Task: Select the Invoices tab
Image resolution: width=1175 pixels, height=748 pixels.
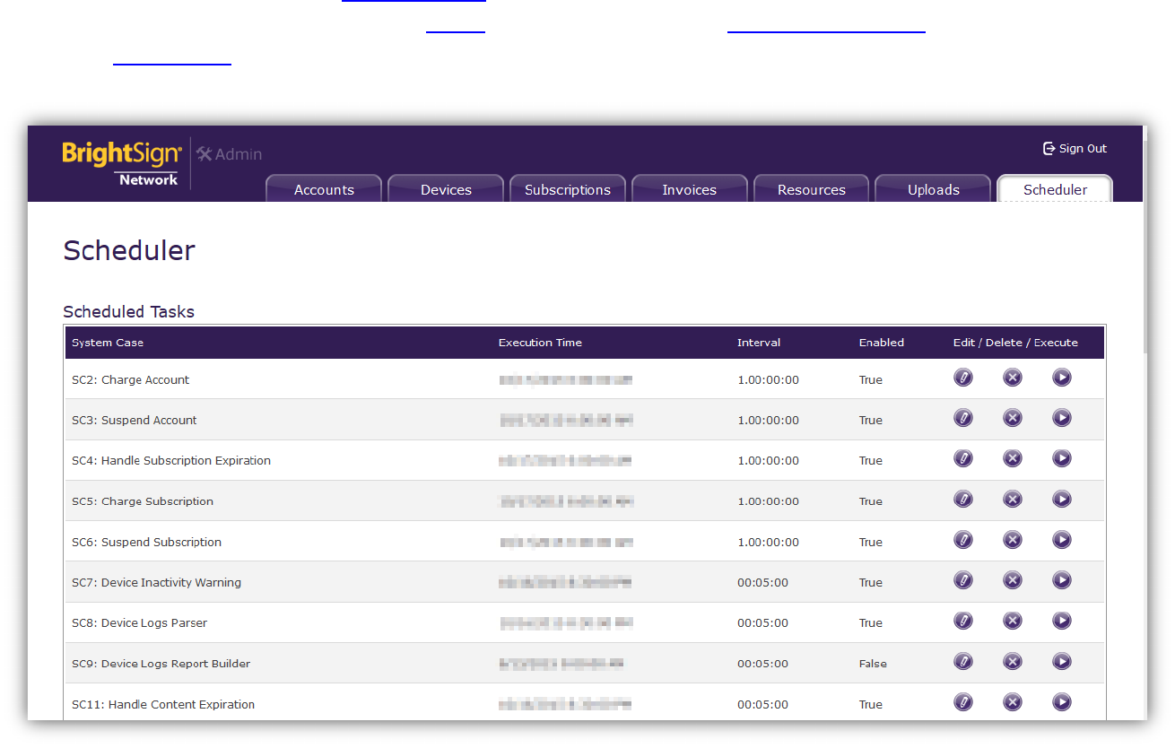Action: (690, 189)
